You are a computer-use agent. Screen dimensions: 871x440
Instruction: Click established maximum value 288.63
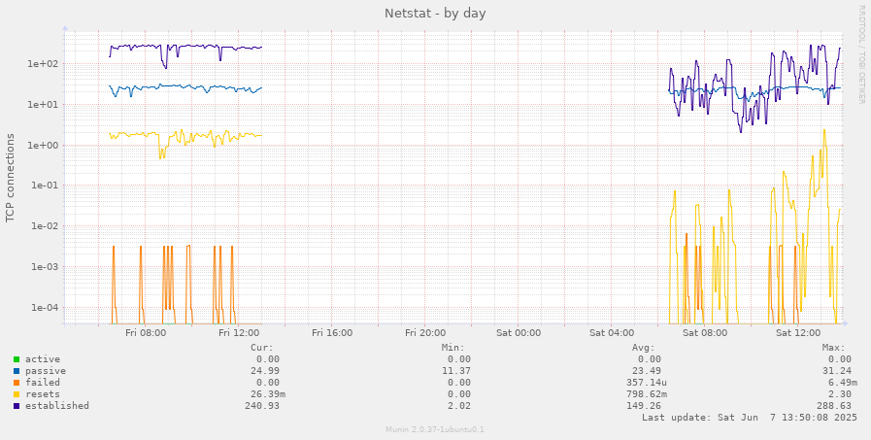834,406
